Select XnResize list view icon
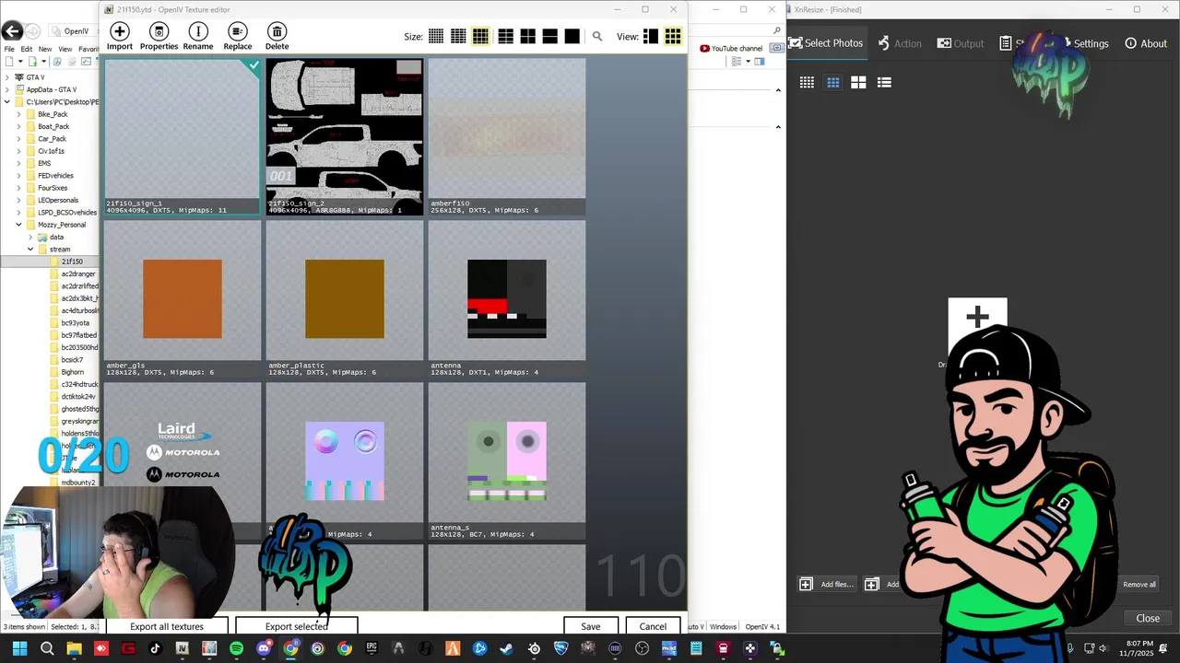Screen dimensions: 1180x663 (x=884, y=82)
